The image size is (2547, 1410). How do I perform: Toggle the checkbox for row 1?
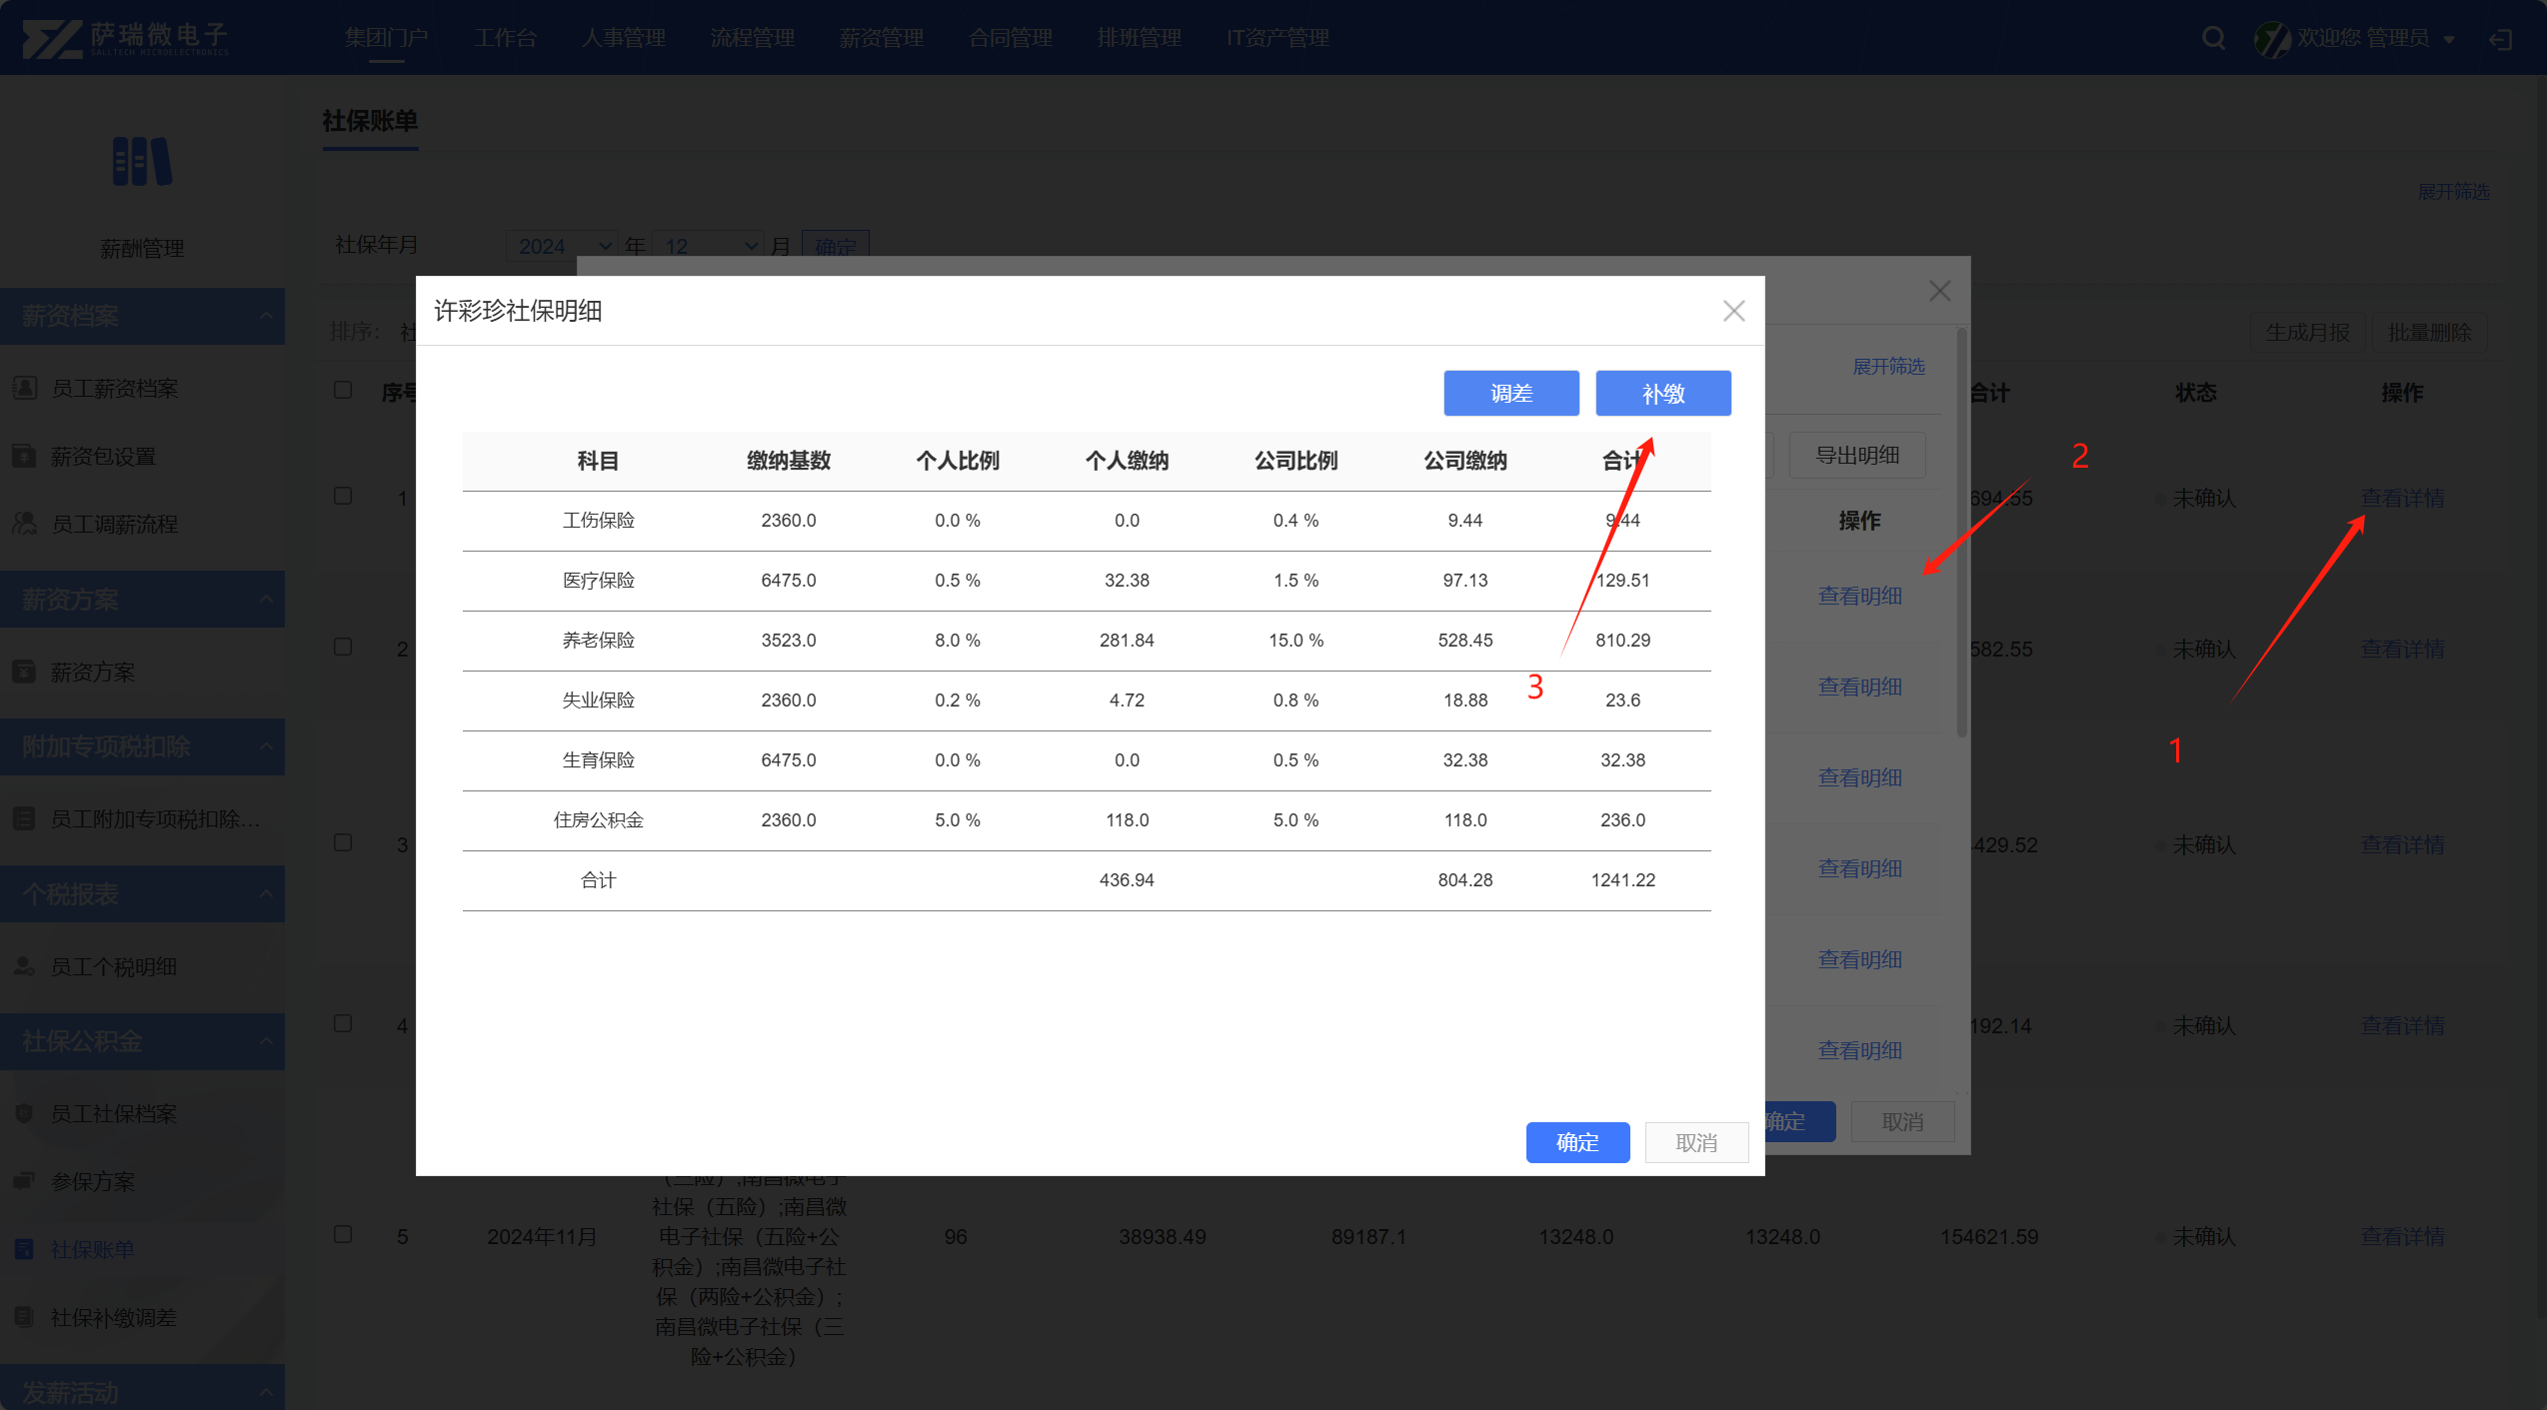coord(343,496)
